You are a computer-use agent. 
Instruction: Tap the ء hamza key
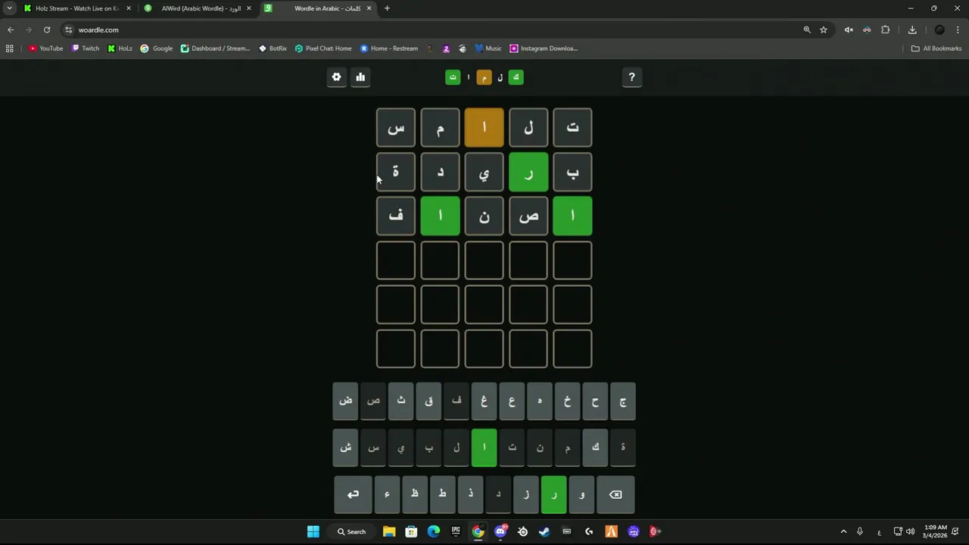click(387, 494)
